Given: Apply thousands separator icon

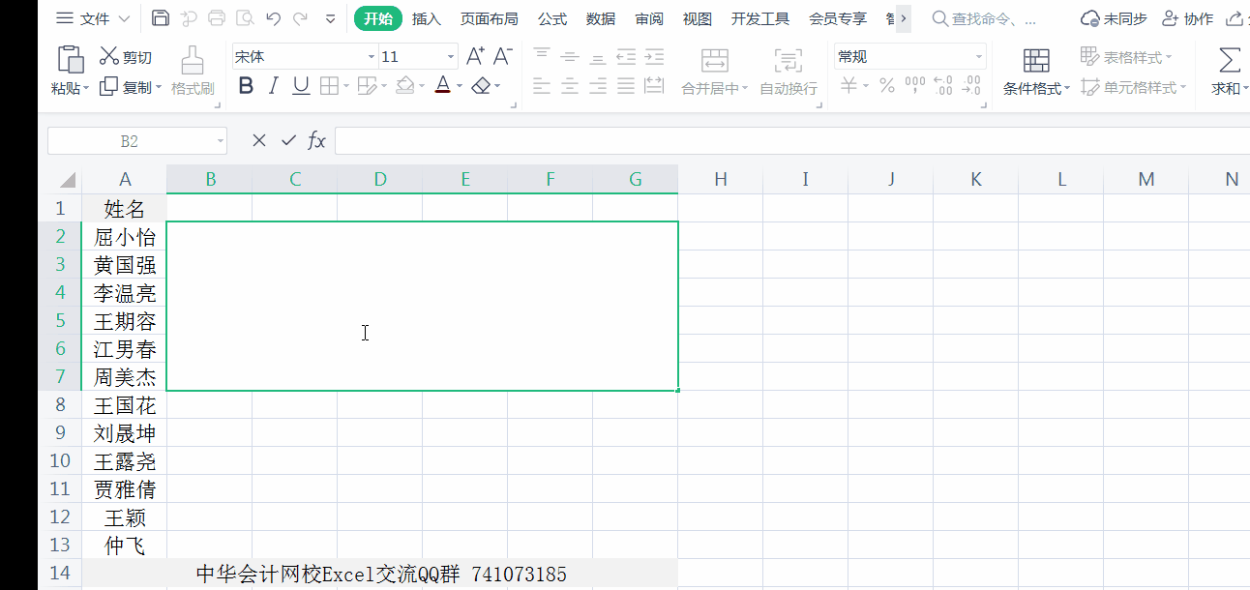Looking at the screenshot, I should pos(914,86).
